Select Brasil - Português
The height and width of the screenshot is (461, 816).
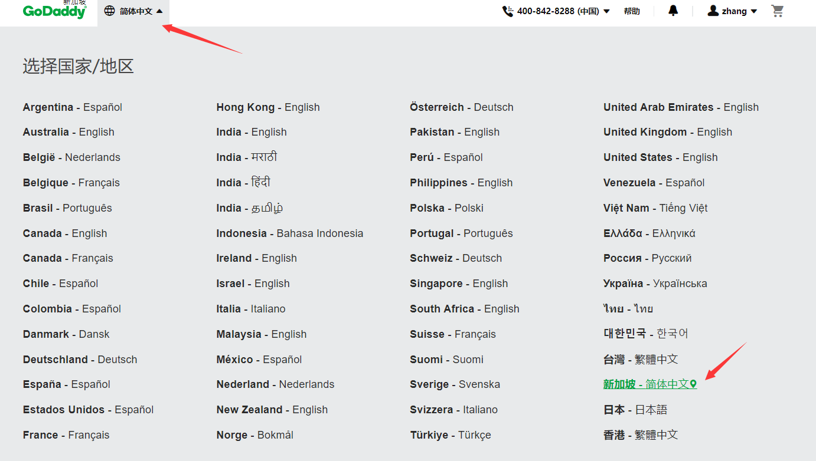click(x=67, y=208)
